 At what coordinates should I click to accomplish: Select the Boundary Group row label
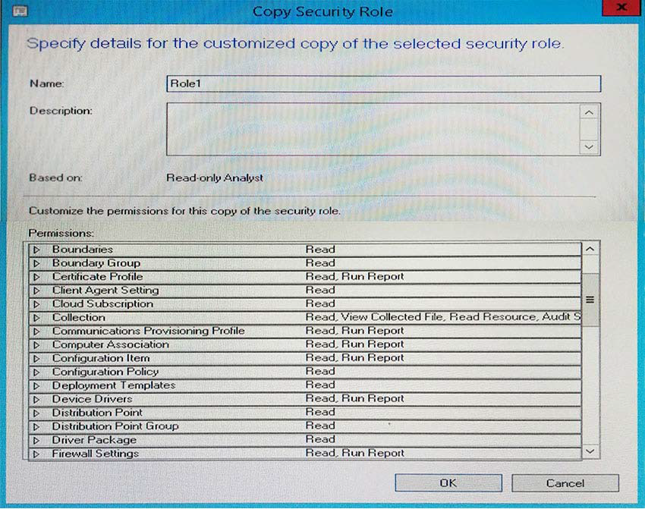pyautogui.click(x=96, y=262)
